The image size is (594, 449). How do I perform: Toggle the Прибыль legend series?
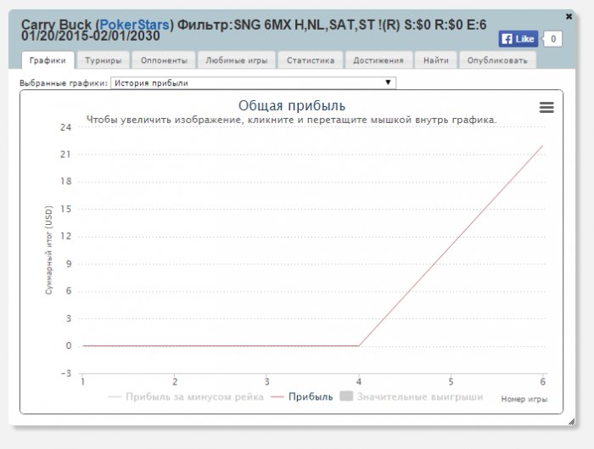302,396
